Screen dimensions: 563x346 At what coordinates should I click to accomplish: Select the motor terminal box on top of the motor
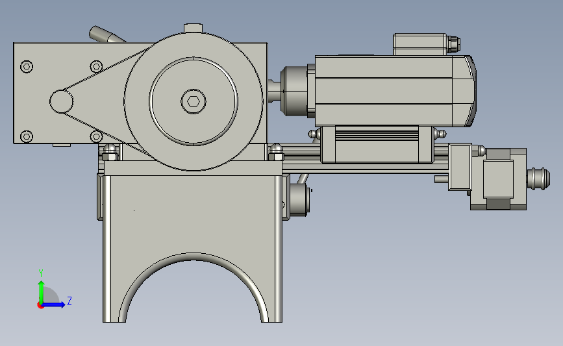coord(419,45)
